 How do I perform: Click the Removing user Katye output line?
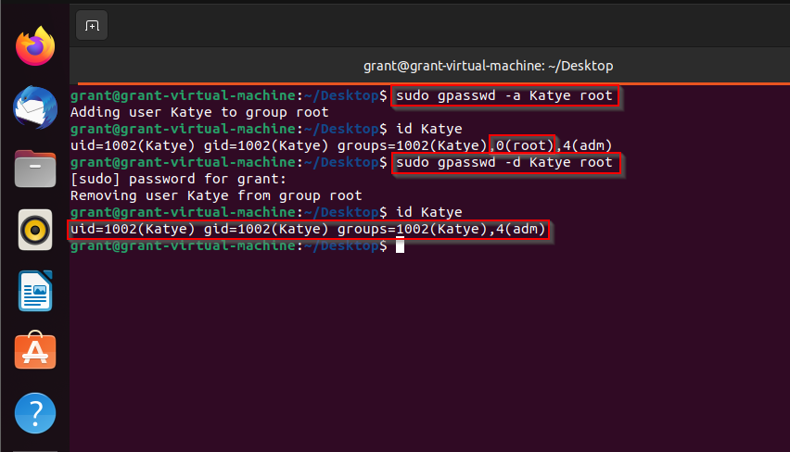pyautogui.click(x=216, y=195)
